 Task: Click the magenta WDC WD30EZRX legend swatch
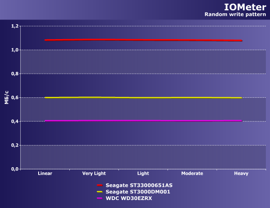[100, 198]
